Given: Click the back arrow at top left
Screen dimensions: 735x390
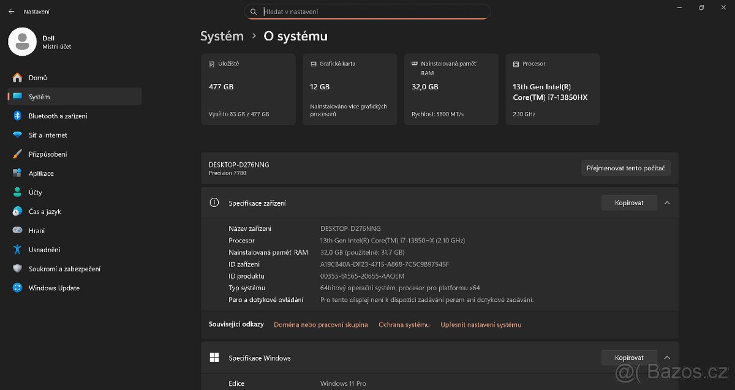Looking at the screenshot, I should tap(10, 10).
